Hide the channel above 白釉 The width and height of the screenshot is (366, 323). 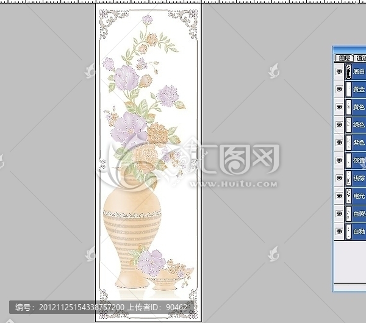[x=339, y=214]
